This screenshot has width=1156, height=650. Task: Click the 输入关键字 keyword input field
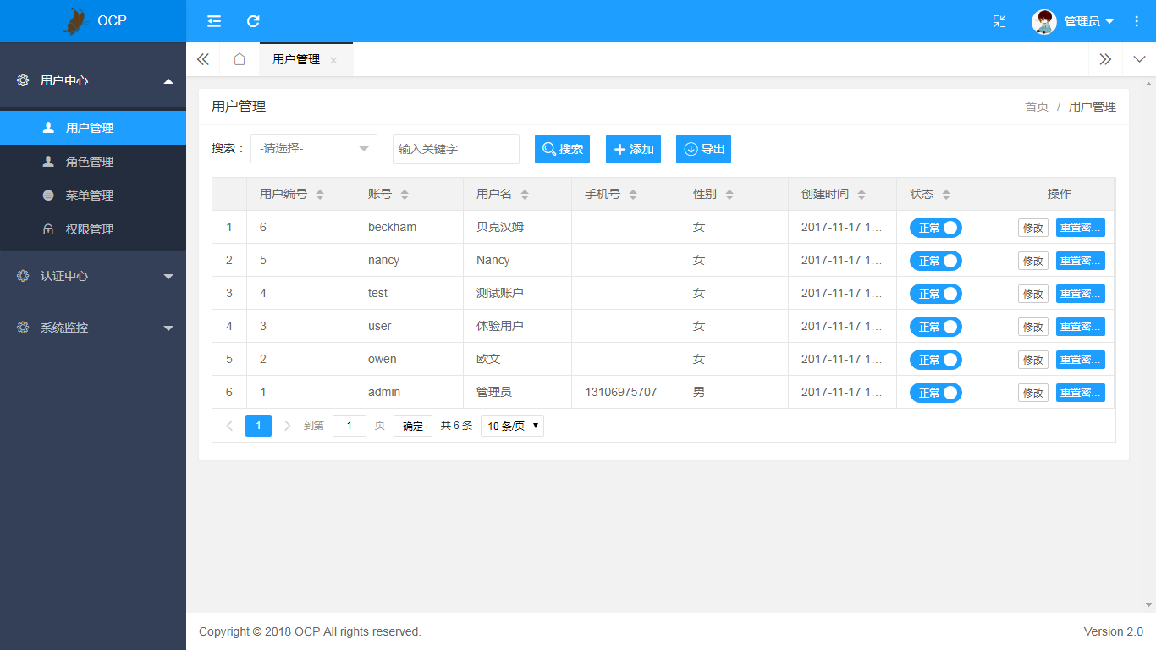[x=456, y=149]
